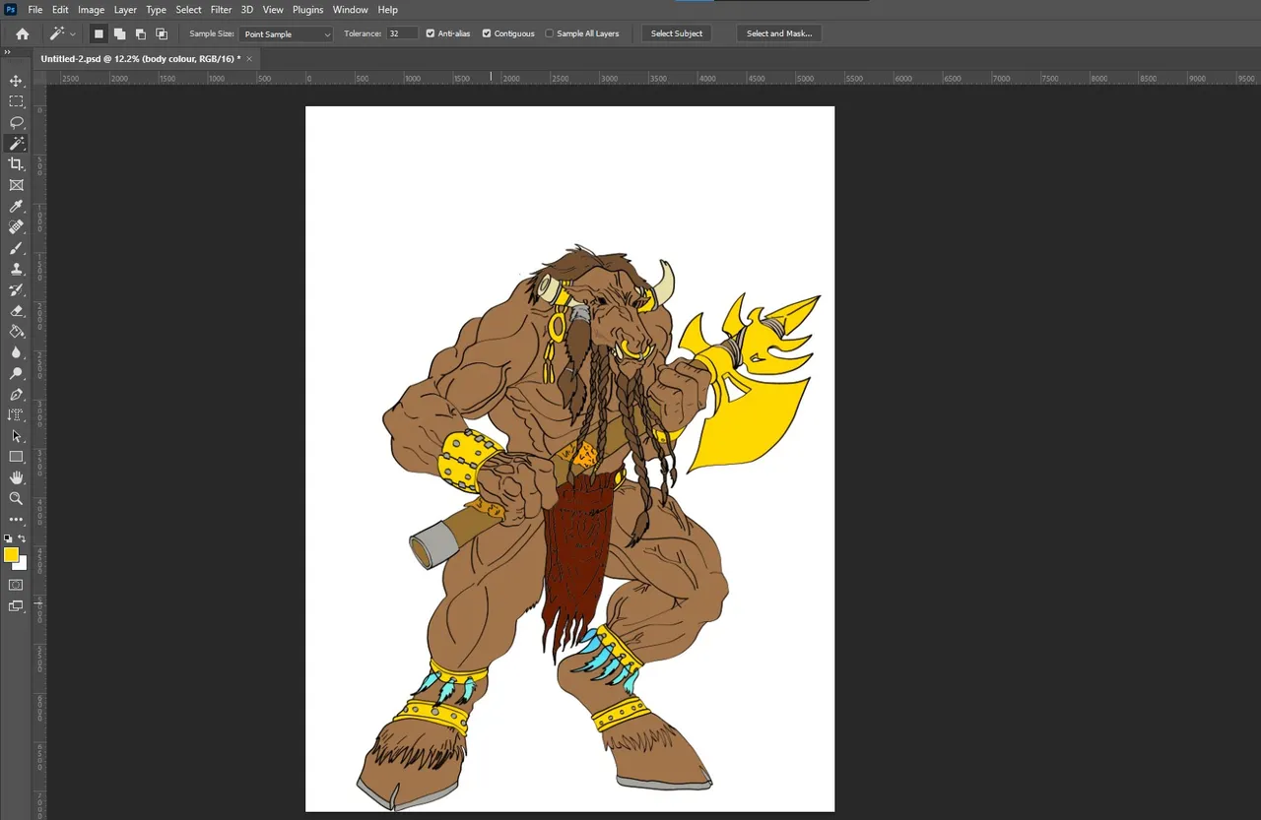Select the Hand tool
1261x820 pixels.
[x=16, y=477]
